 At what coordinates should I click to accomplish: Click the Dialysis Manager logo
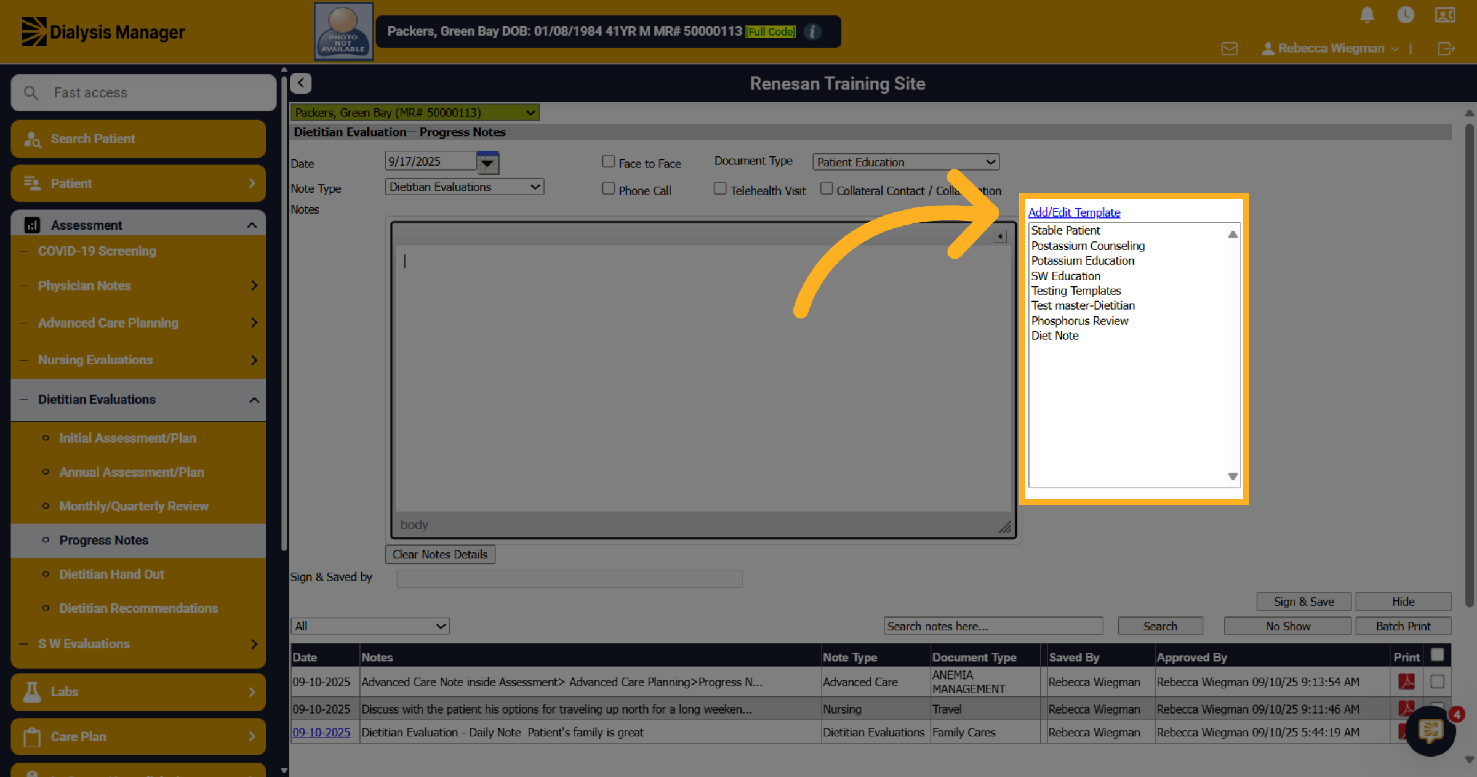102,31
